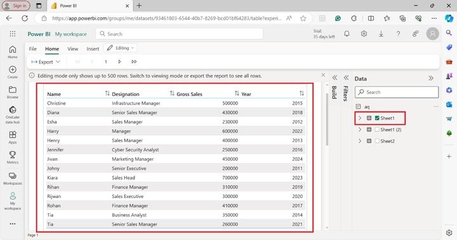Sort by the Year column
457x240 pixels.
coord(301,93)
